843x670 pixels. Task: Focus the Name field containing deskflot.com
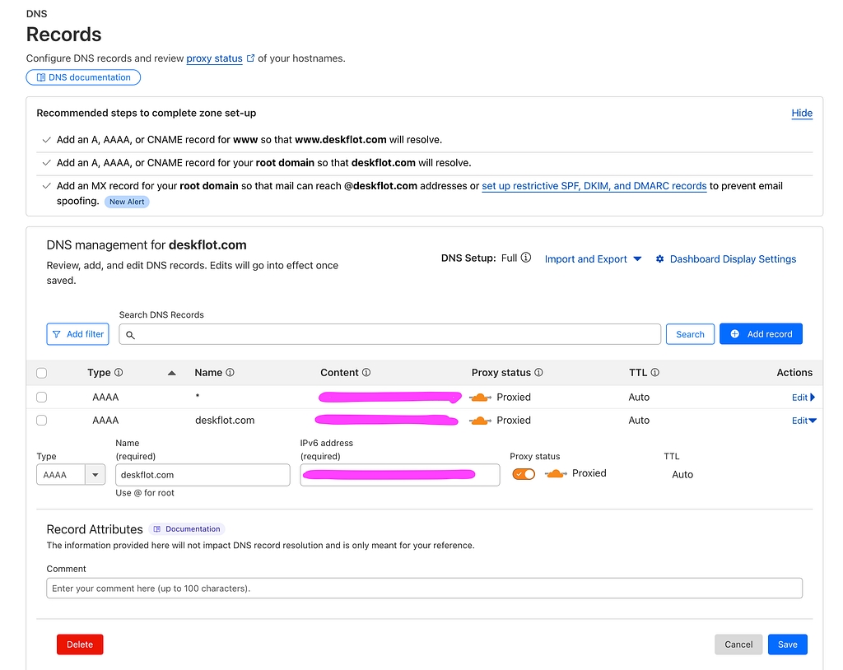(203, 475)
